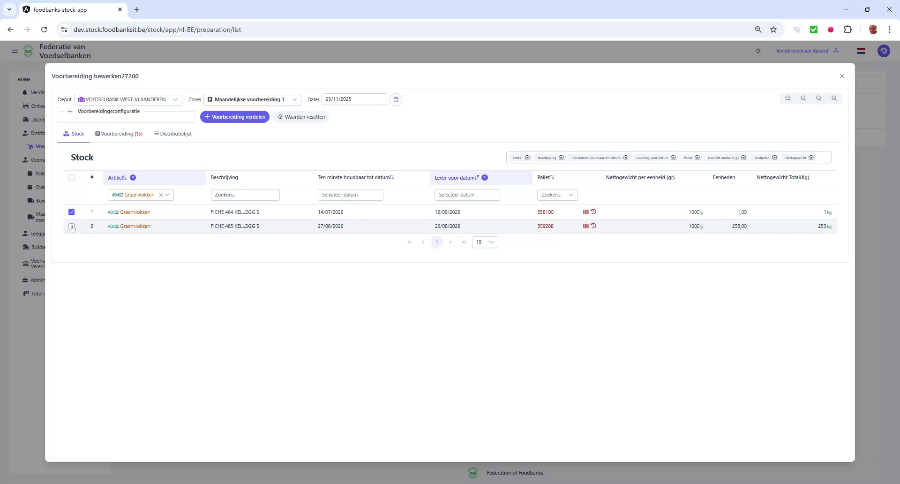This screenshot has height=484, width=900.
Task: Click the barcode icon on pallet 358100 row
Action: click(586, 212)
